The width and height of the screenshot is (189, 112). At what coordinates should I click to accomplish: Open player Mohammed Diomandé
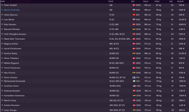coord(14,81)
